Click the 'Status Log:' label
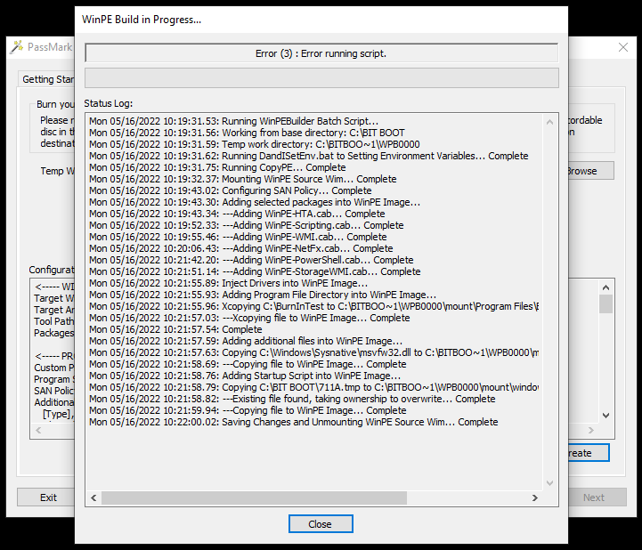 click(109, 103)
